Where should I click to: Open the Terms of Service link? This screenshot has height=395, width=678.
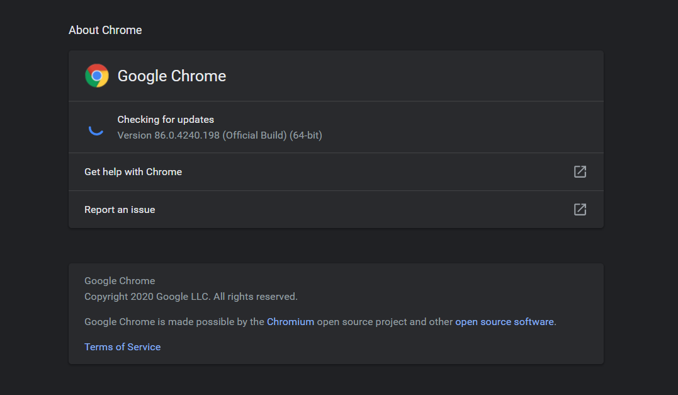tap(123, 347)
